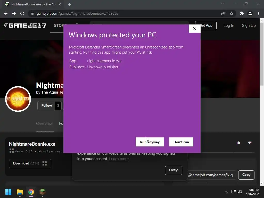Bookmark this page with star icon

(x=232, y=13)
